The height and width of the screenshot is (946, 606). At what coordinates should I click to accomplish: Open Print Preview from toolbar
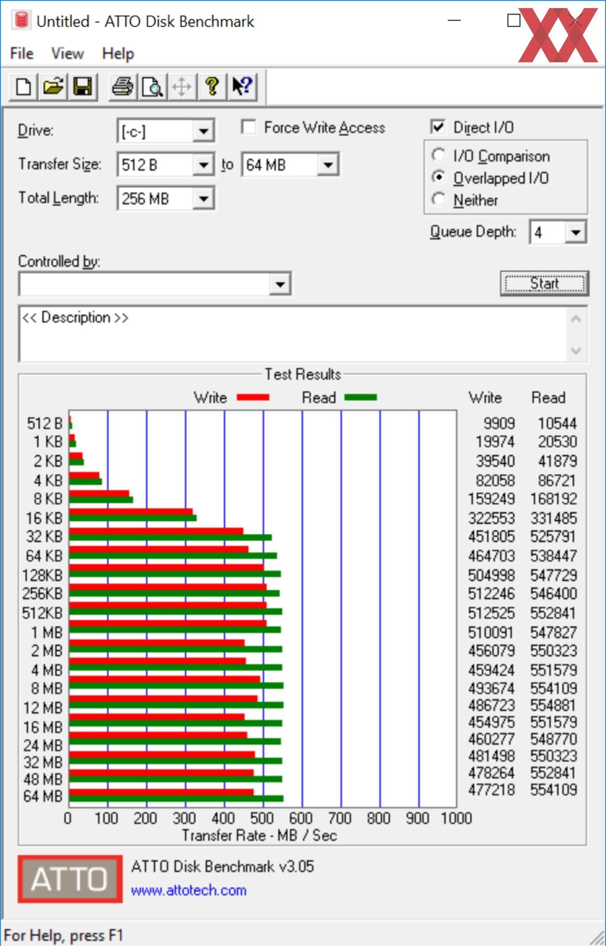coord(153,86)
